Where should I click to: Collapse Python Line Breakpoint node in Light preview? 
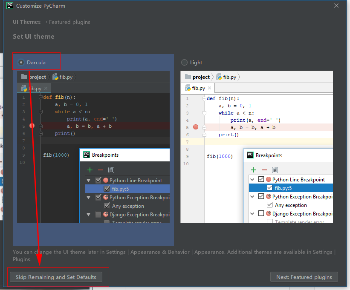(252, 179)
